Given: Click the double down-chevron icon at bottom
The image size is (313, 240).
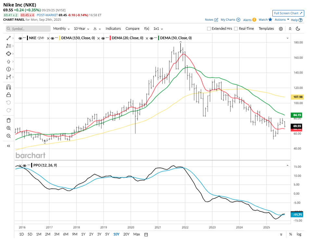Looking at the screenshot, I should coord(281,234).
